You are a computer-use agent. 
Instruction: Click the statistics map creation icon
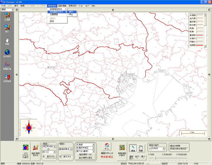click(x=35, y=151)
